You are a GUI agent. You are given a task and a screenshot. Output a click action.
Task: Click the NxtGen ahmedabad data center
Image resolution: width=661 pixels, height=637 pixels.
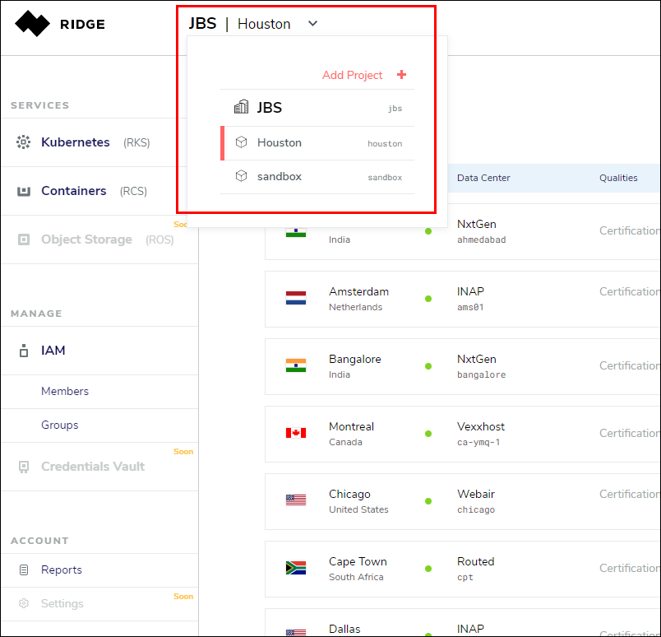482,231
